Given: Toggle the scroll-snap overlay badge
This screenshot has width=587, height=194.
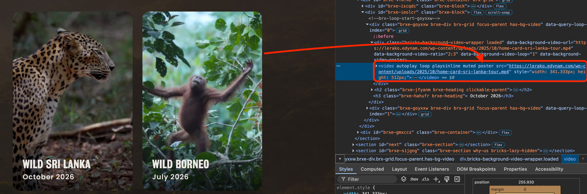Looking at the screenshot, I should [499, 13].
